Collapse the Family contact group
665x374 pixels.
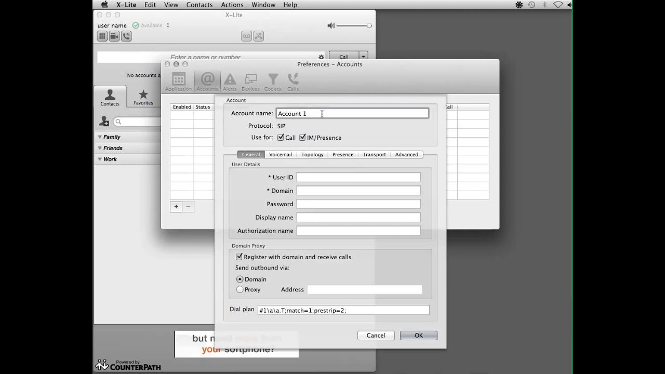point(99,137)
